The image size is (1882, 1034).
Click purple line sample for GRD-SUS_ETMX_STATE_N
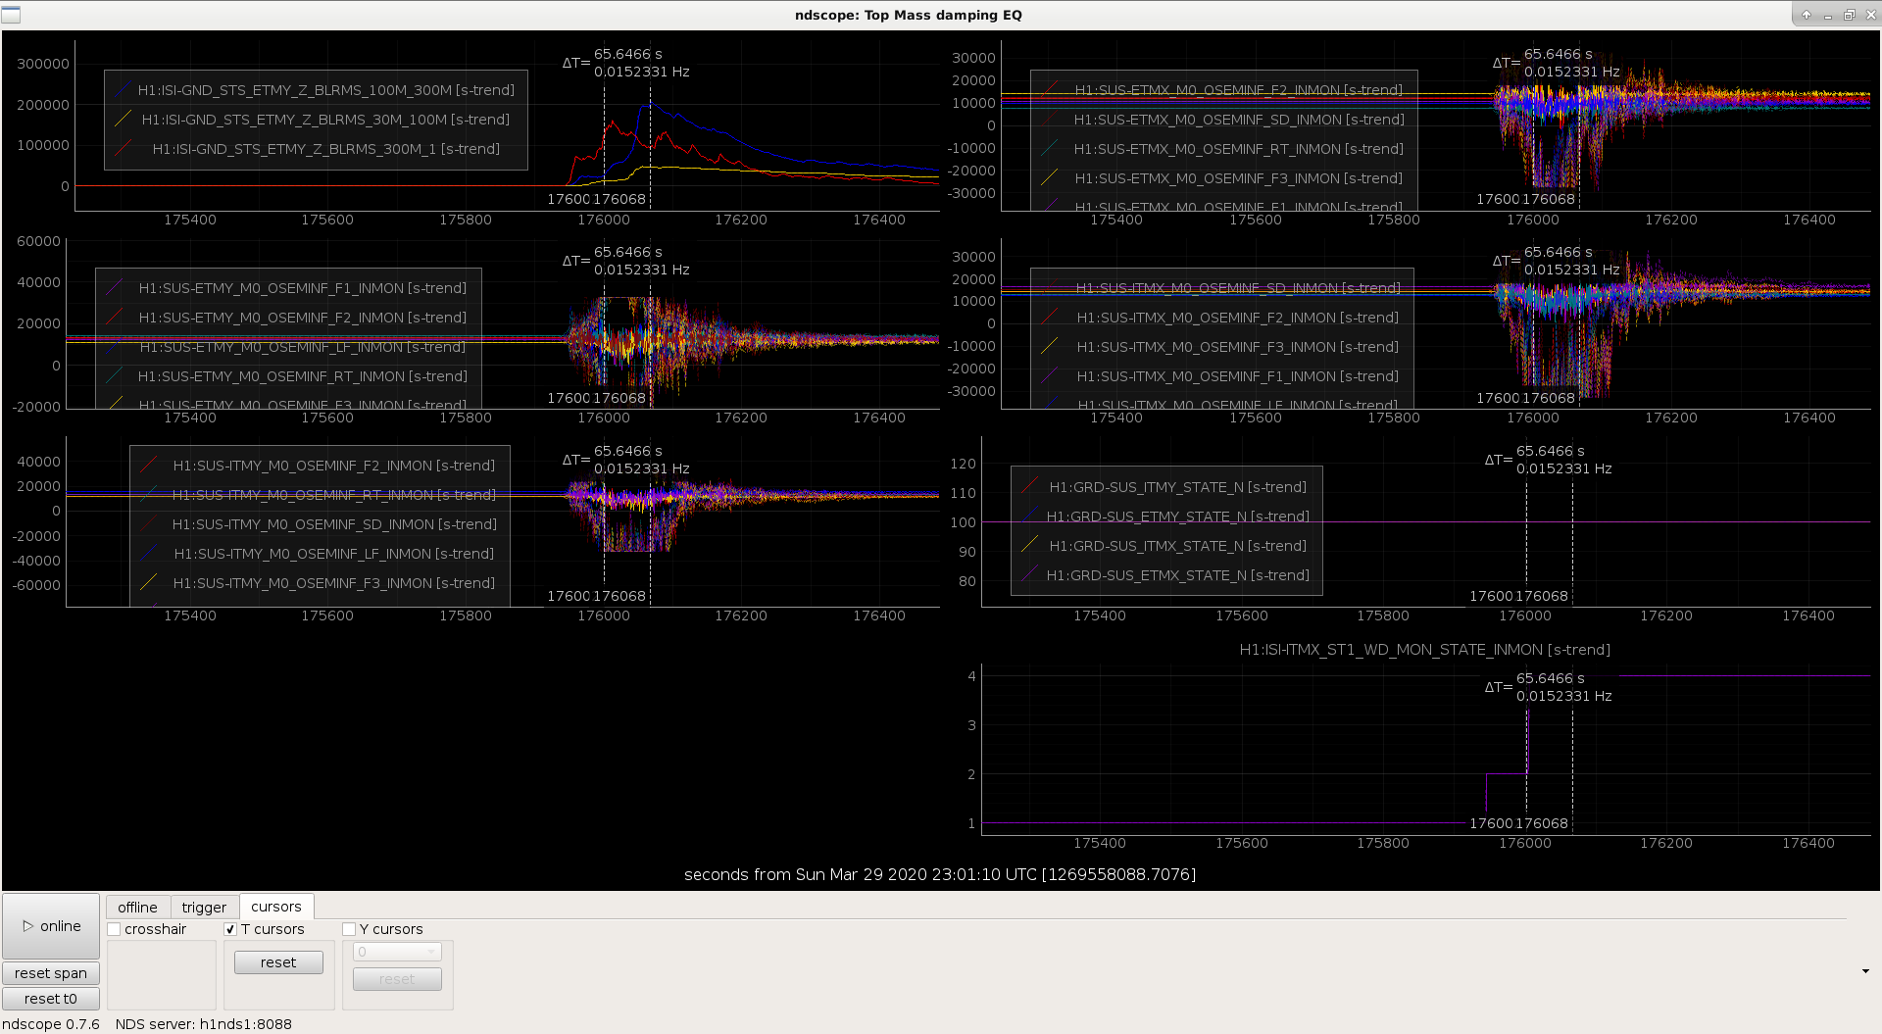coord(1030,575)
